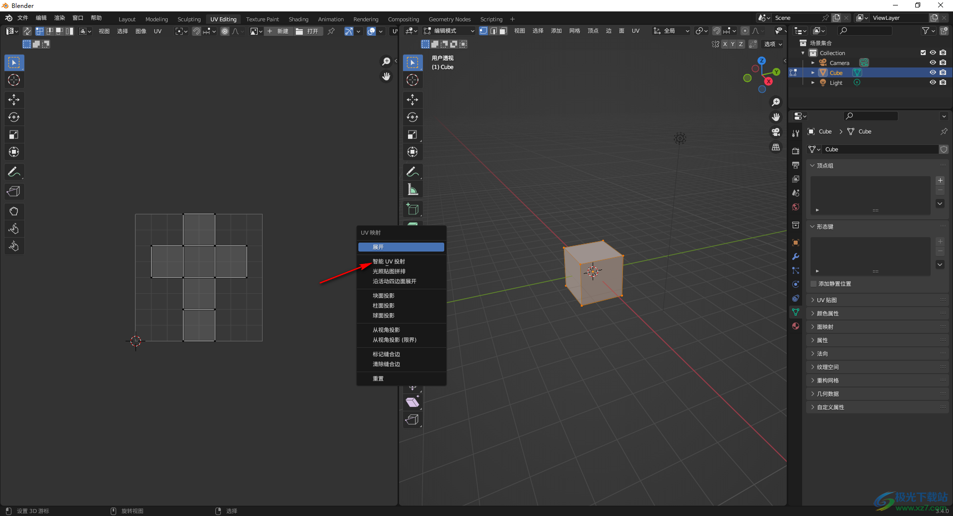This screenshot has height=516, width=953.
Task: Select the Grab tool in UV editor
Action: 14,211
